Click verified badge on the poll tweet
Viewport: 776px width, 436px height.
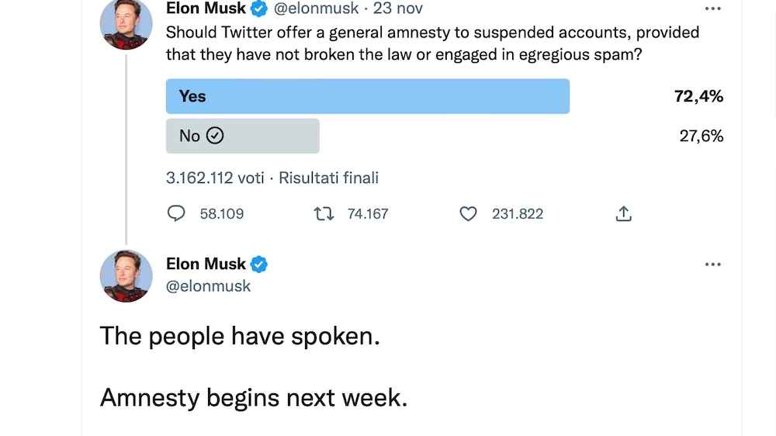(259, 9)
